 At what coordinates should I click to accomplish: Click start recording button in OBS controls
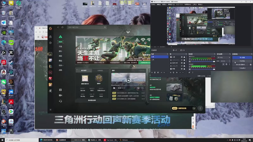pos(242,61)
